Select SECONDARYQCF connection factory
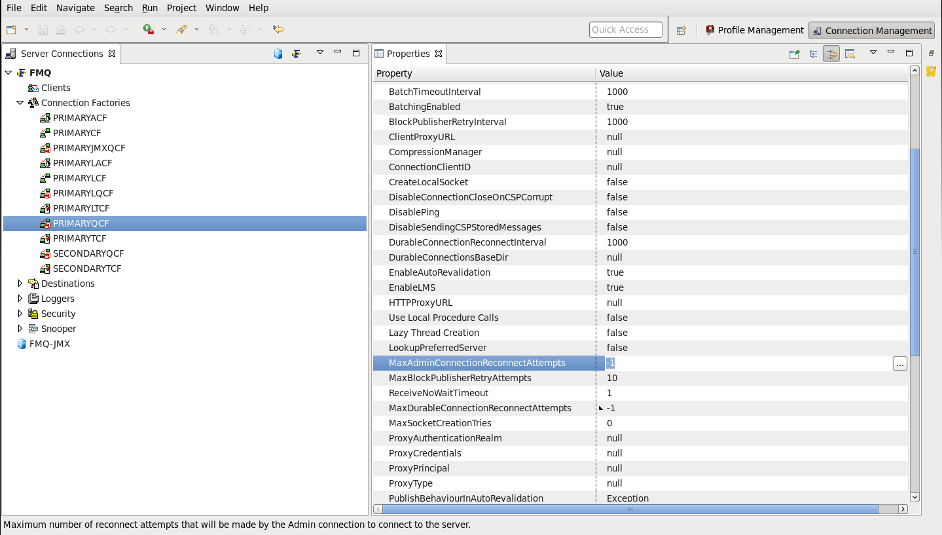This screenshot has height=535, width=942. [88, 253]
